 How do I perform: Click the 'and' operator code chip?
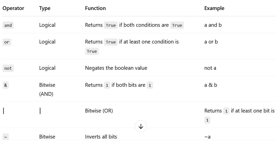click(x=8, y=25)
